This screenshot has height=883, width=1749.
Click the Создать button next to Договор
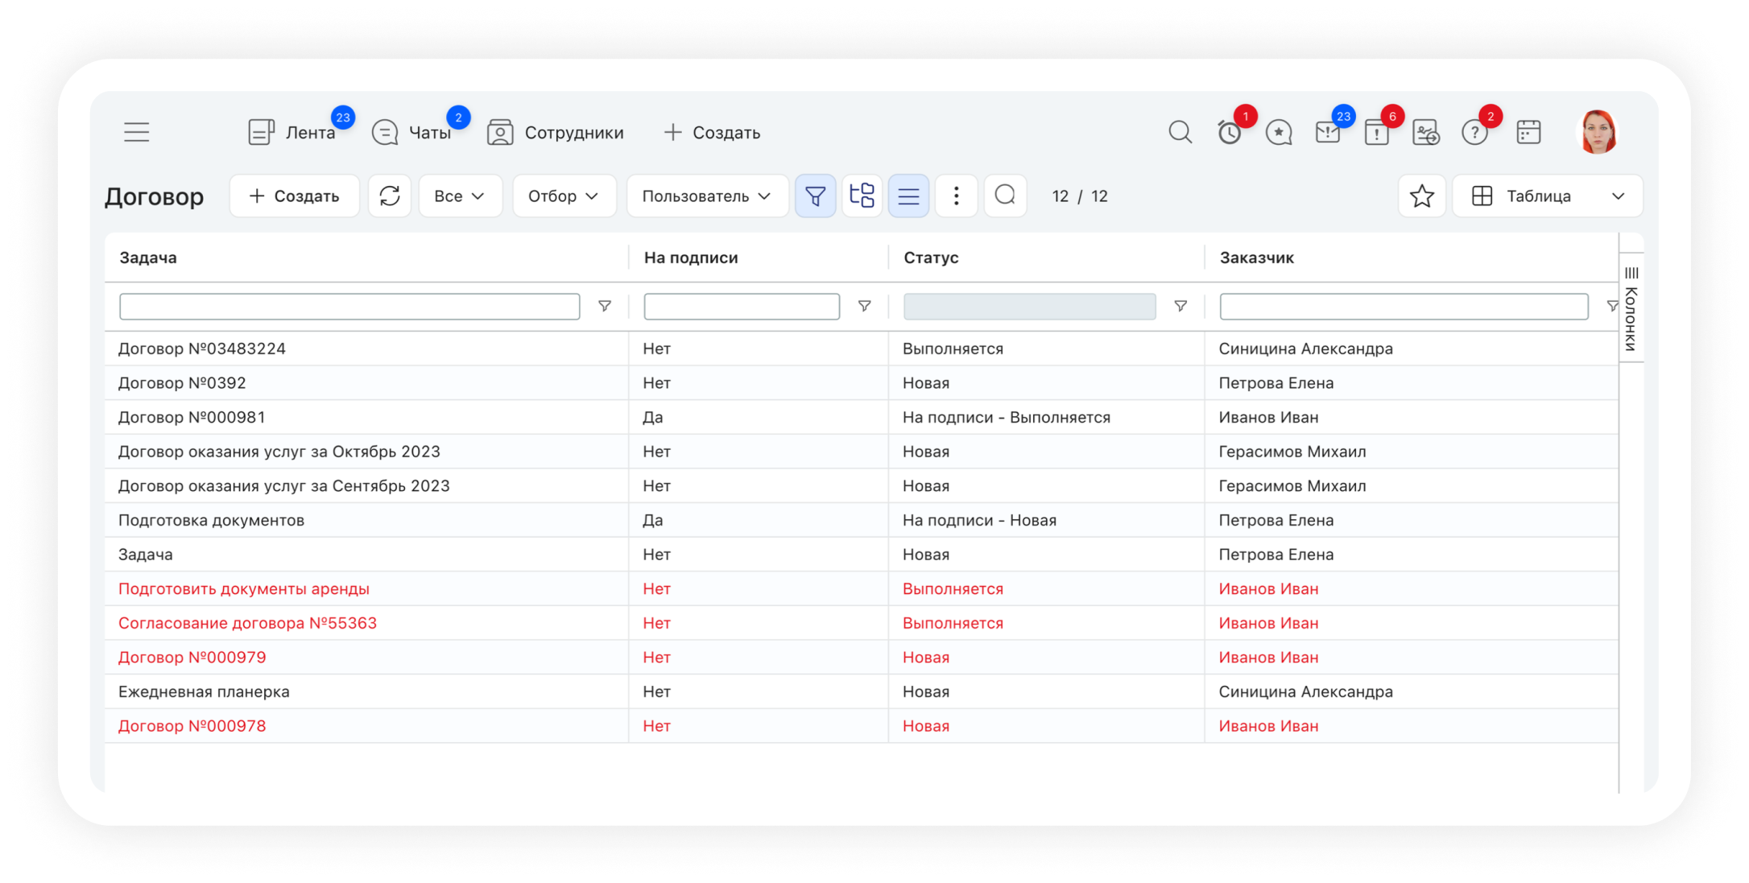point(294,196)
